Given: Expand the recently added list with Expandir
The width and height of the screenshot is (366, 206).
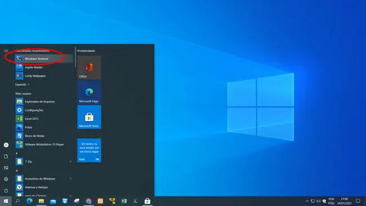Looking at the screenshot, I should [x=23, y=84].
